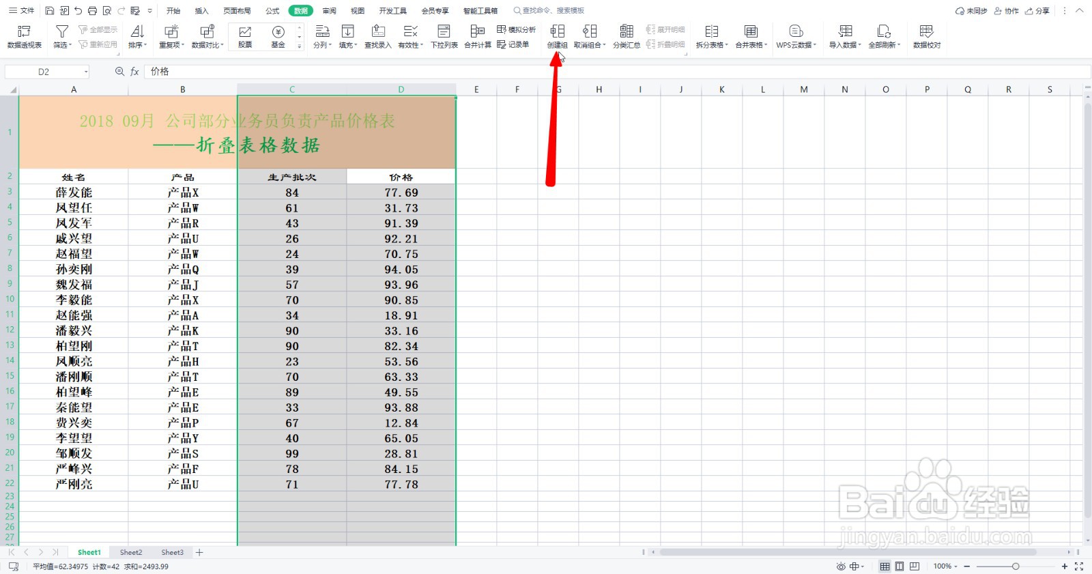
Task: Click the 模拟分析 what-if analysis button
Action: click(x=516, y=29)
